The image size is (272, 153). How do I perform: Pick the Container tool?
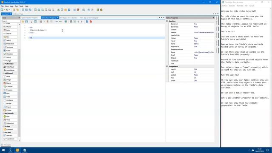pos(10,100)
